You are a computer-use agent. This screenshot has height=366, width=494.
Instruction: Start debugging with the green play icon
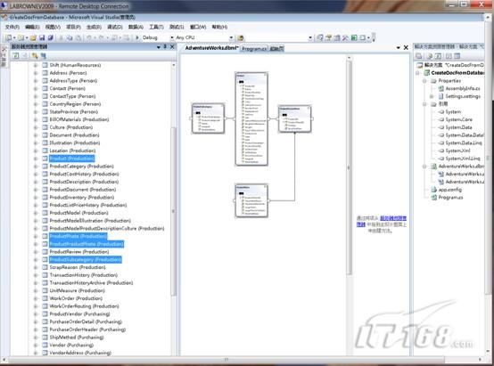(x=137, y=37)
